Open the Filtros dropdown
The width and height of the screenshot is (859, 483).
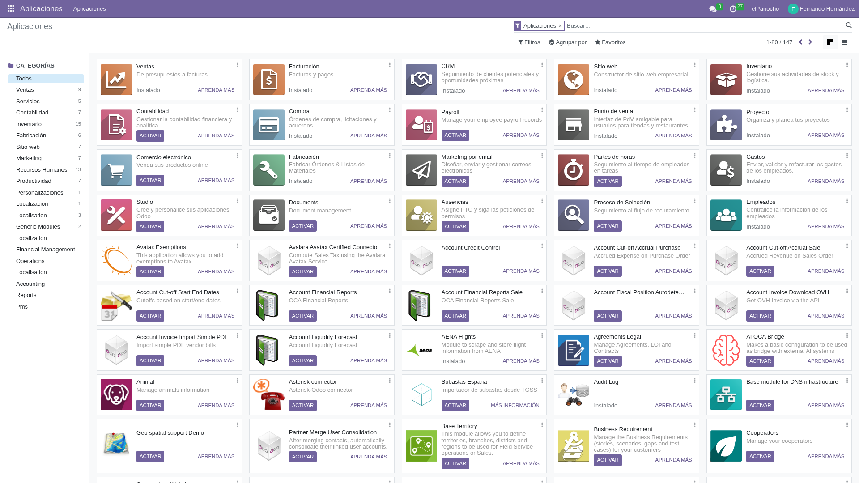(529, 42)
